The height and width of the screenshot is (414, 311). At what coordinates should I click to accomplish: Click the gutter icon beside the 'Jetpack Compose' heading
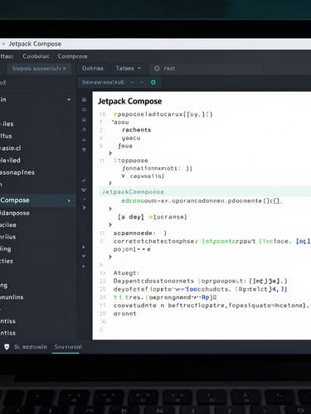point(84,99)
